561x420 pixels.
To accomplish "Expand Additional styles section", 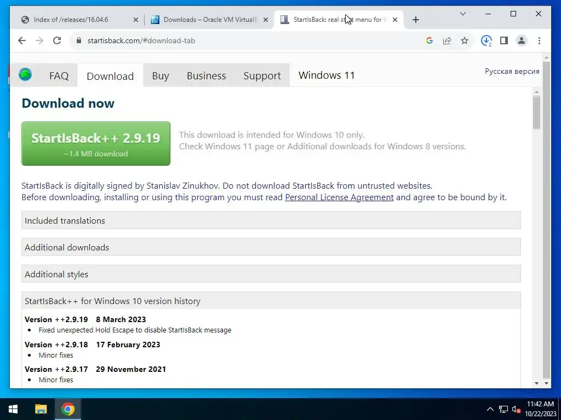I will [271, 274].
